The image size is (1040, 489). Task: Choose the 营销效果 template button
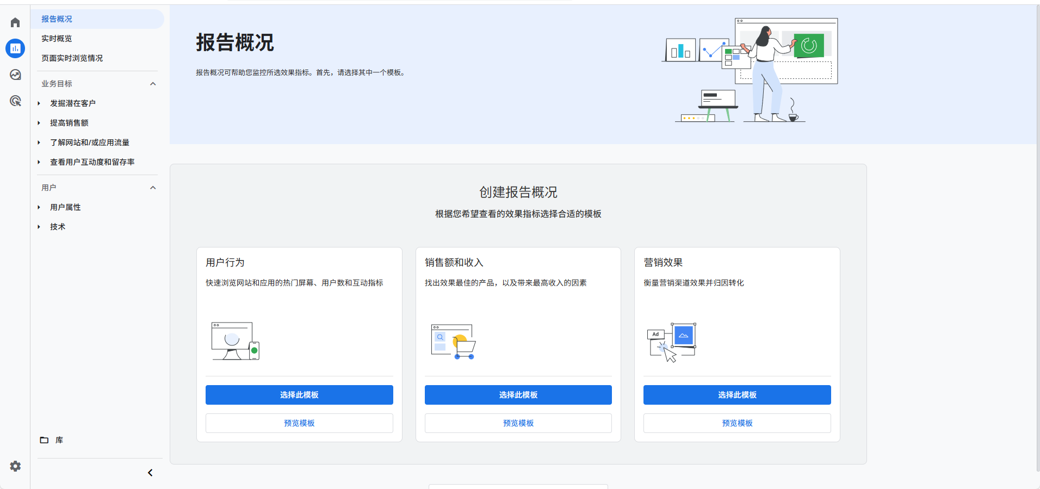(737, 395)
